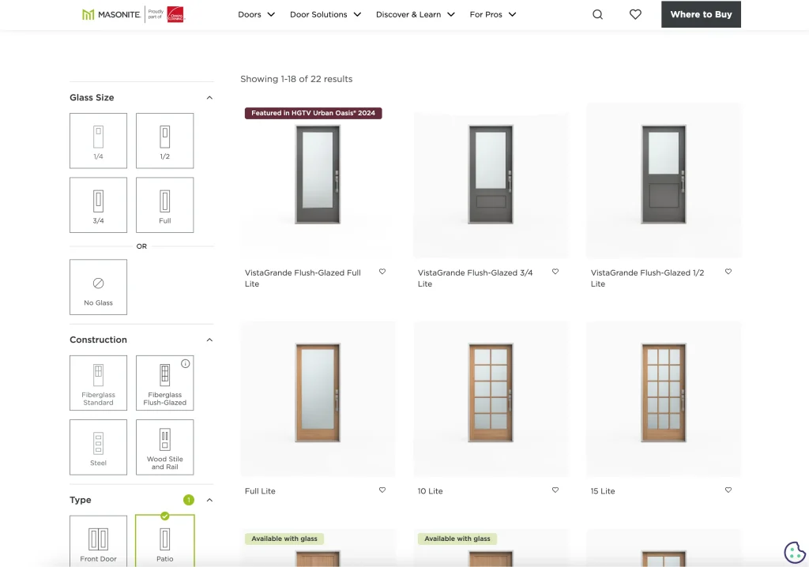Screen dimensions: 809x567
Task: Open the wishlist heart icon in the header
Action: pyautogui.click(x=635, y=14)
